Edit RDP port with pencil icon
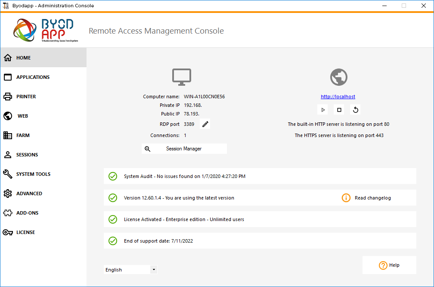 coord(205,124)
